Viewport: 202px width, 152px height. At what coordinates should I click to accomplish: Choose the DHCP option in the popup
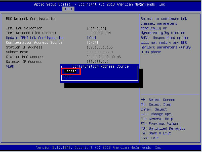[x=68, y=76]
